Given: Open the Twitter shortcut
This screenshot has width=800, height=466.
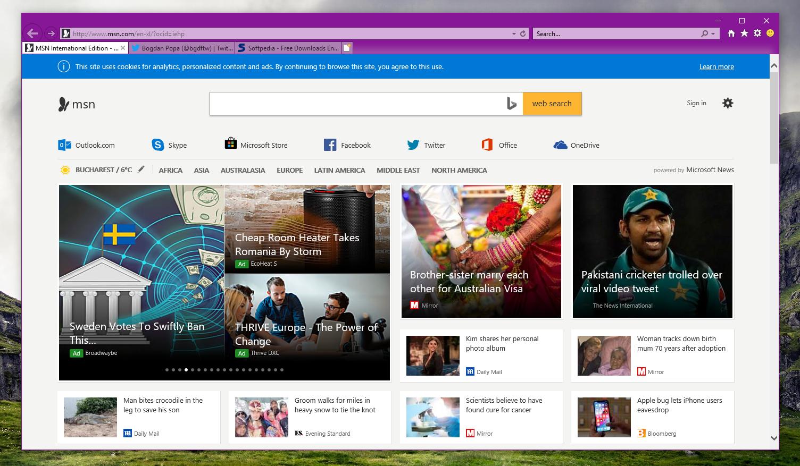Looking at the screenshot, I should coord(426,145).
